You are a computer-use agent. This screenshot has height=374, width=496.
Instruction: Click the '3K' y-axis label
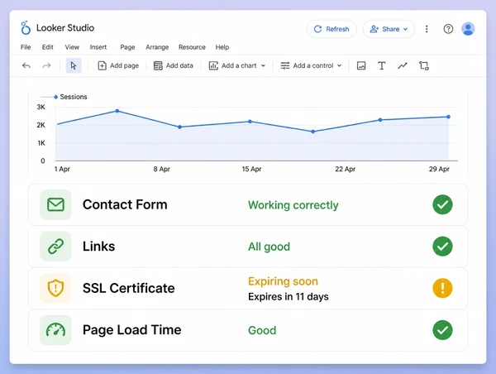tap(41, 107)
